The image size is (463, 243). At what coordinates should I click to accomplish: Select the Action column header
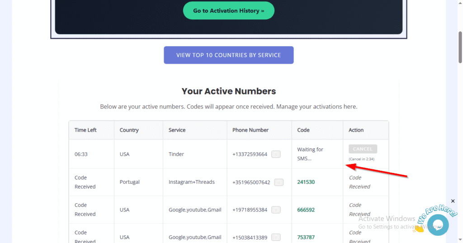pyautogui.click(x=356, y=130)
